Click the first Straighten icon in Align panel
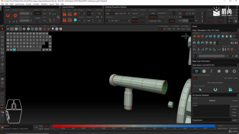This screenshot has width=239, height=134. (195, 36)
